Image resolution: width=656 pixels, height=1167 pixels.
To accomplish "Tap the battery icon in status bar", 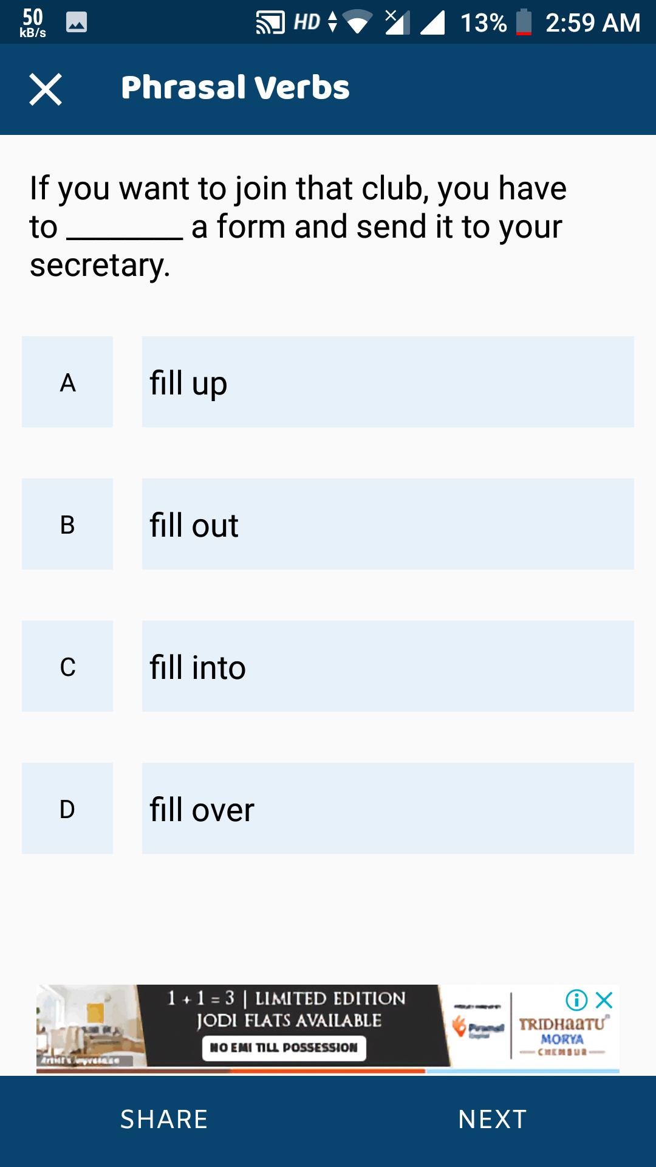I will pyautogui.click(x=524, y=23).
